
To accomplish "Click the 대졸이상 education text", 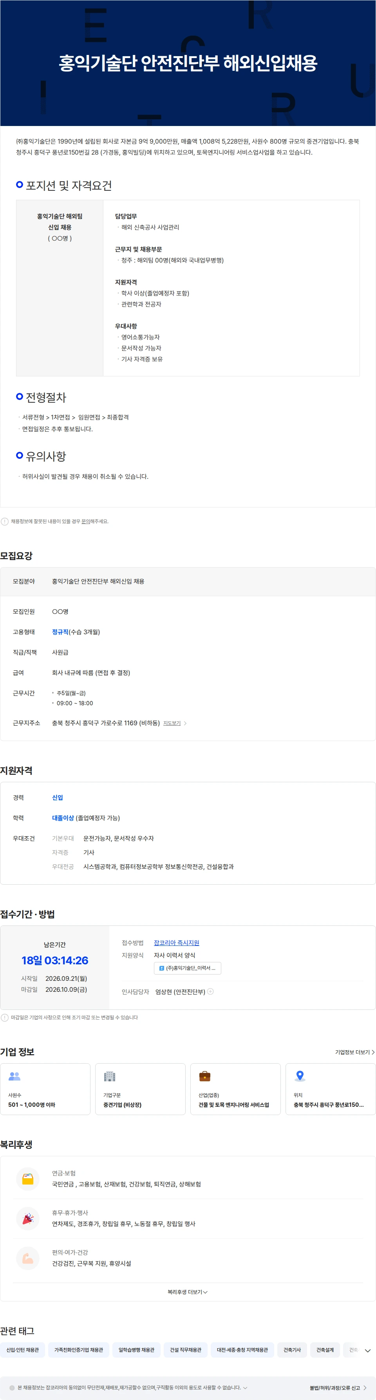I will pyautogui.click(x=63, y=818).
